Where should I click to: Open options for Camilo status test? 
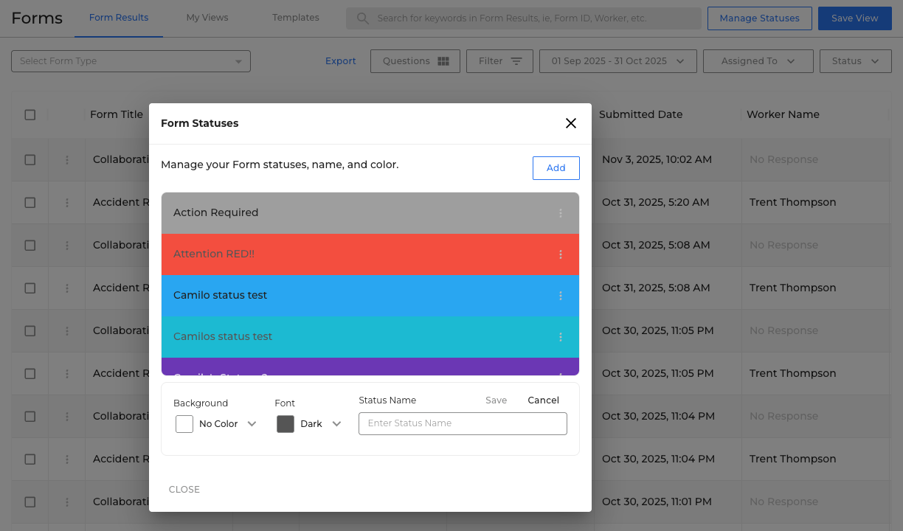click(x=561, y=296)
